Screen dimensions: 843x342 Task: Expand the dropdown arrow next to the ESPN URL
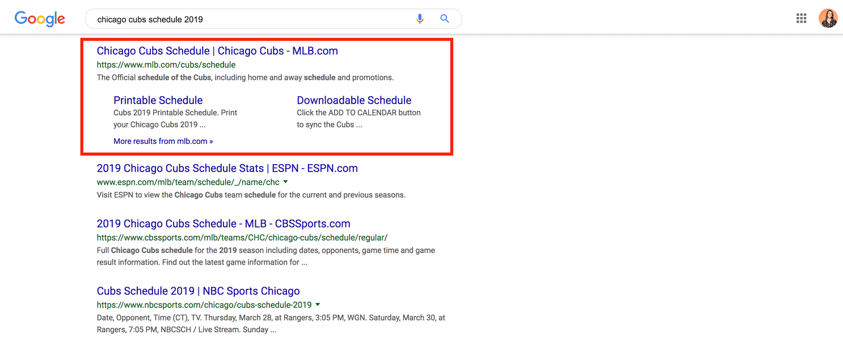(285, 182)
